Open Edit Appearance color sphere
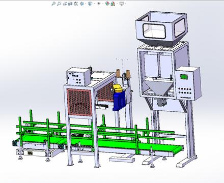The width and height of the screenshot is (224, 183). pyautogui.click(x=107, y=4)
